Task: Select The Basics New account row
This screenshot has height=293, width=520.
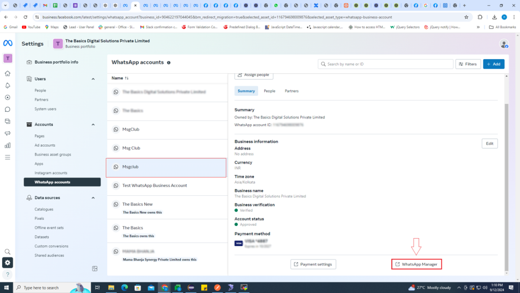Action: coord(168,208)
